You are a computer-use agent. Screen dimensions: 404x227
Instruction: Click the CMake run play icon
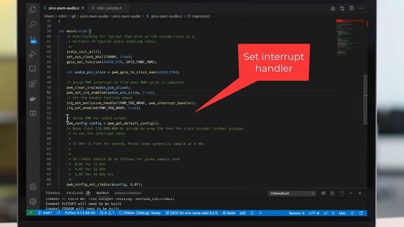[x=261, y=213]
